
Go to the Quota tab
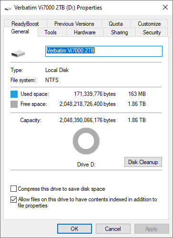point(116,24)
